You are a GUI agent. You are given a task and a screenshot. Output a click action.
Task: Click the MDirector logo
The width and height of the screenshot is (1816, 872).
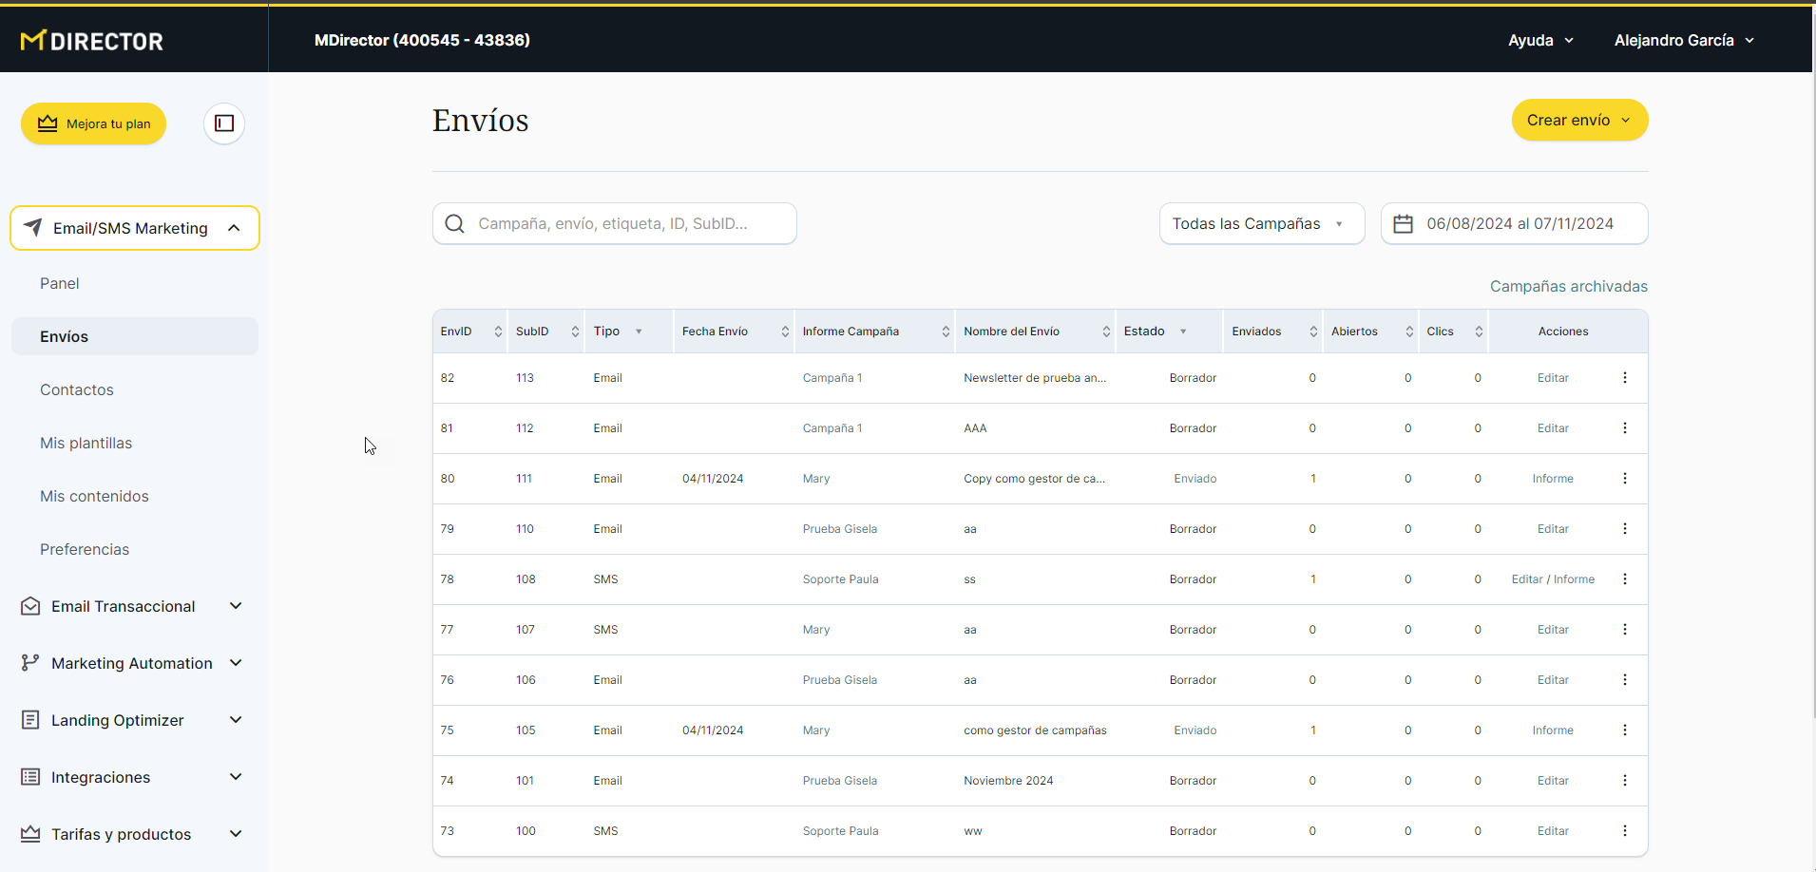click(x=92, y=41)
